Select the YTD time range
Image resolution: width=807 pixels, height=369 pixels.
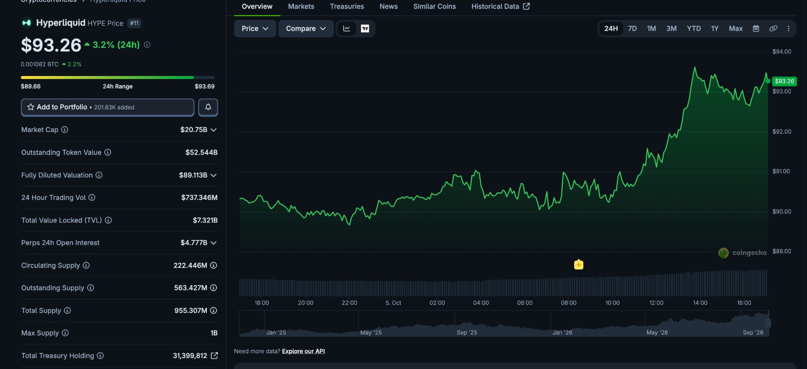(694, 28)
